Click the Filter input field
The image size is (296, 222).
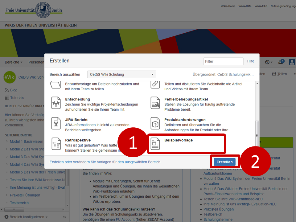[x=223, y=61]
